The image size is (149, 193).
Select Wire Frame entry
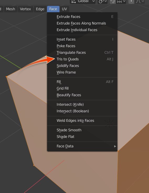[x=82, y=72]
